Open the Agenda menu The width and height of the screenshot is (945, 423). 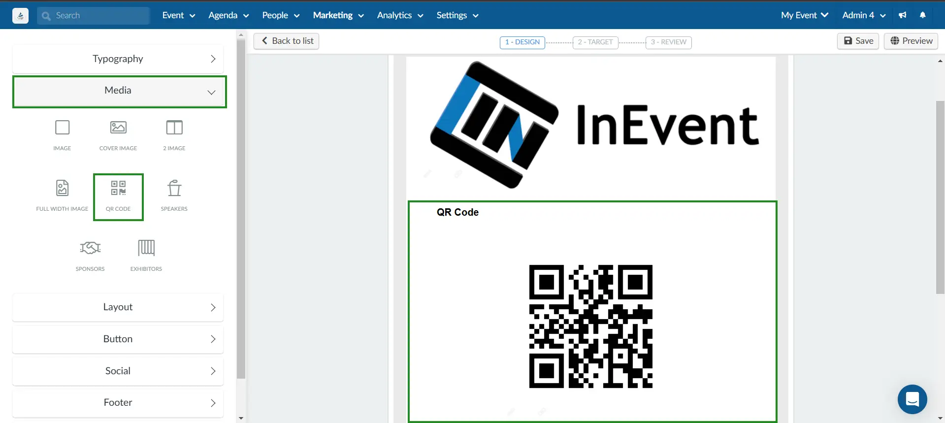[228, 15]
